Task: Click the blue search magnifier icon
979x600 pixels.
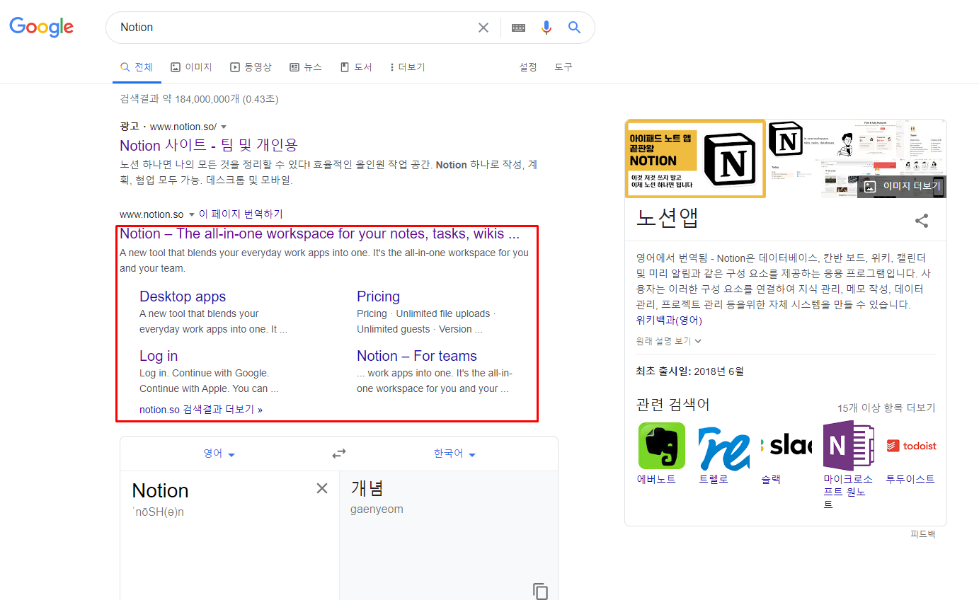Action: (574, 28)
